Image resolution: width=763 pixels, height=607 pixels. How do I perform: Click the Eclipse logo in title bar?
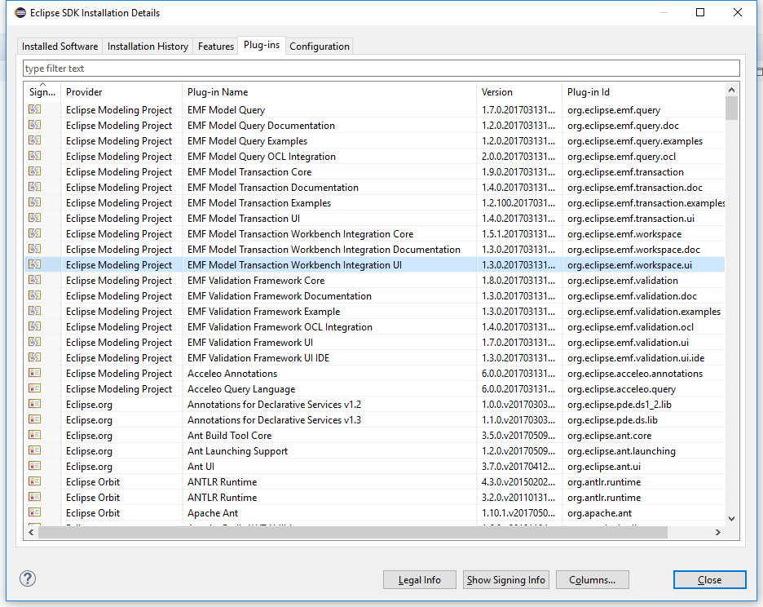tap(20, 13)
